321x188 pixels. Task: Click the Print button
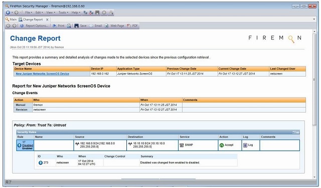tap(59, 25)
